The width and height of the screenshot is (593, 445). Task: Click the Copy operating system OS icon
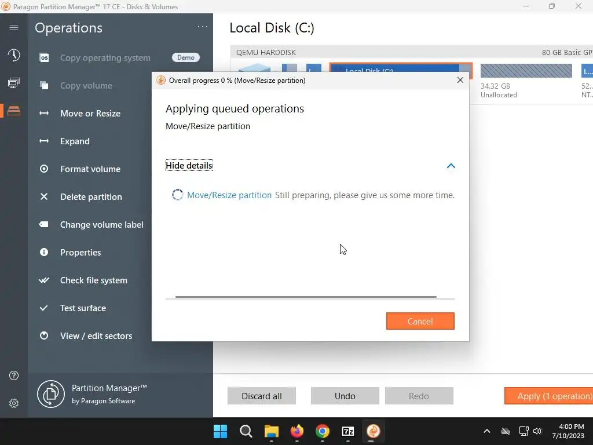pyautogui.click(x=44, y=57)
